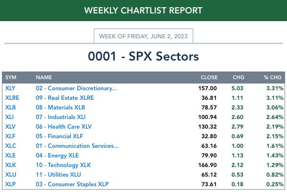Open 08 - Materials XLB chart link

[60, 108]
